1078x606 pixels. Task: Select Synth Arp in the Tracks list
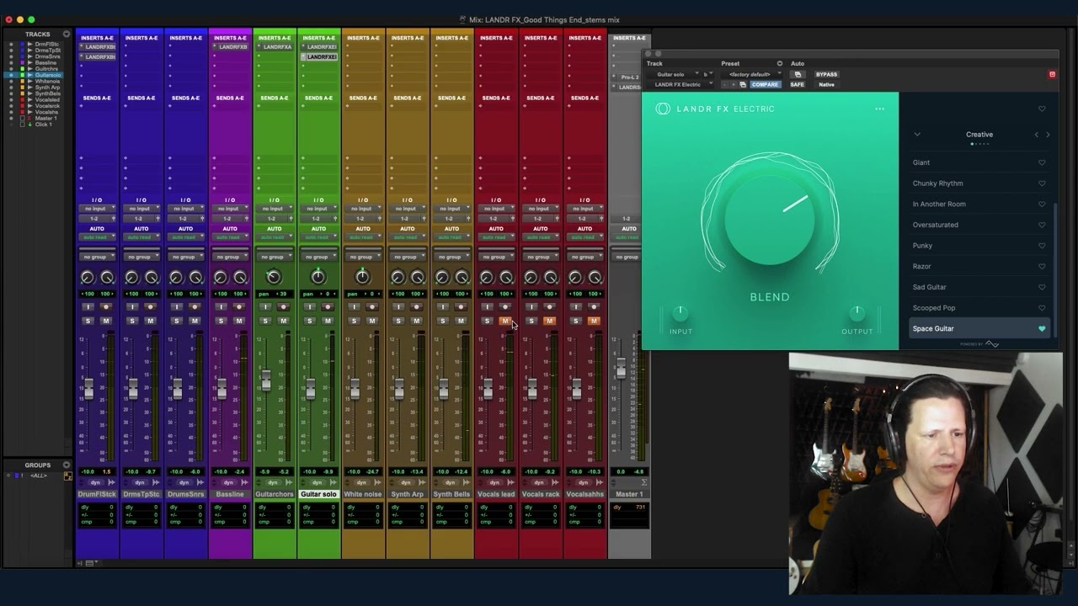coord(47,88)
